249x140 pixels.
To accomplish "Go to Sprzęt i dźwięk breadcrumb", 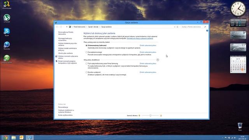I will point(93,27).
